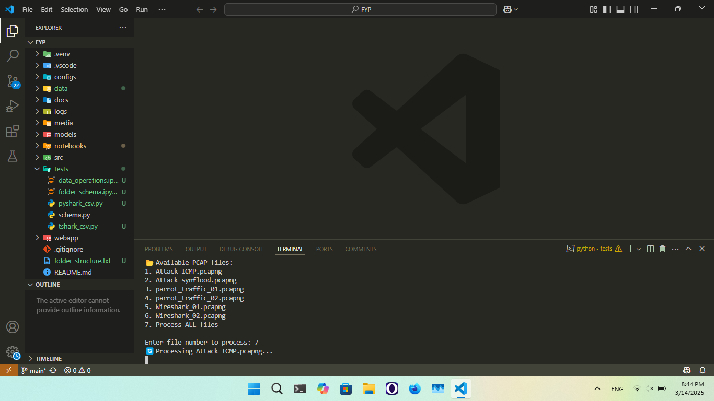Image resolution: width=714 pixels, height=401 pixels.
Task: Switch to the COMMENTS tab
Action: [x=361, y=249]
